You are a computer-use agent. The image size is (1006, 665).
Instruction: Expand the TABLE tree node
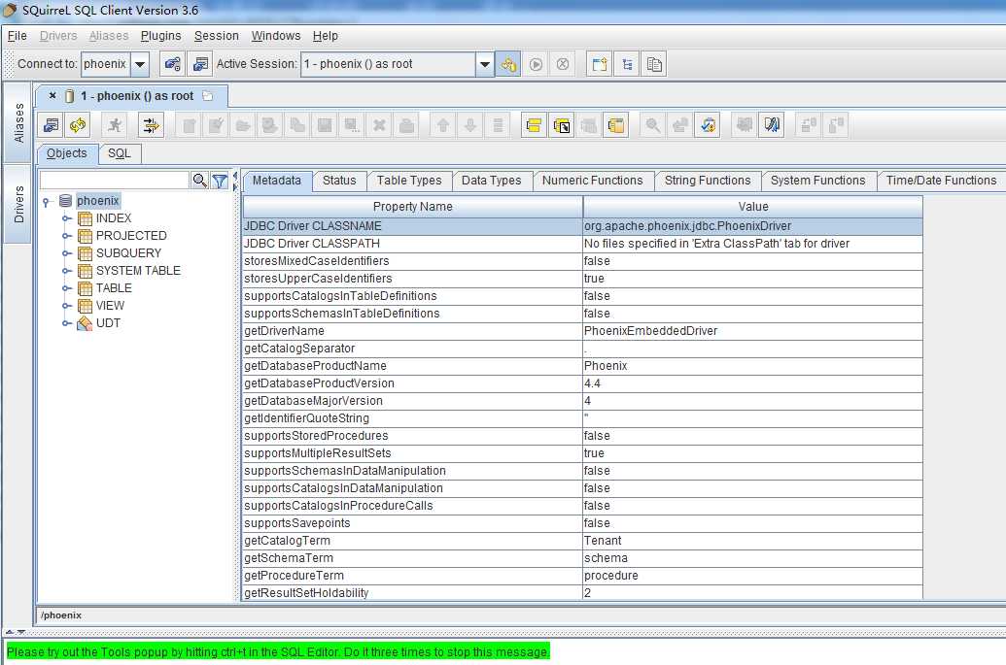click(66, 288)
